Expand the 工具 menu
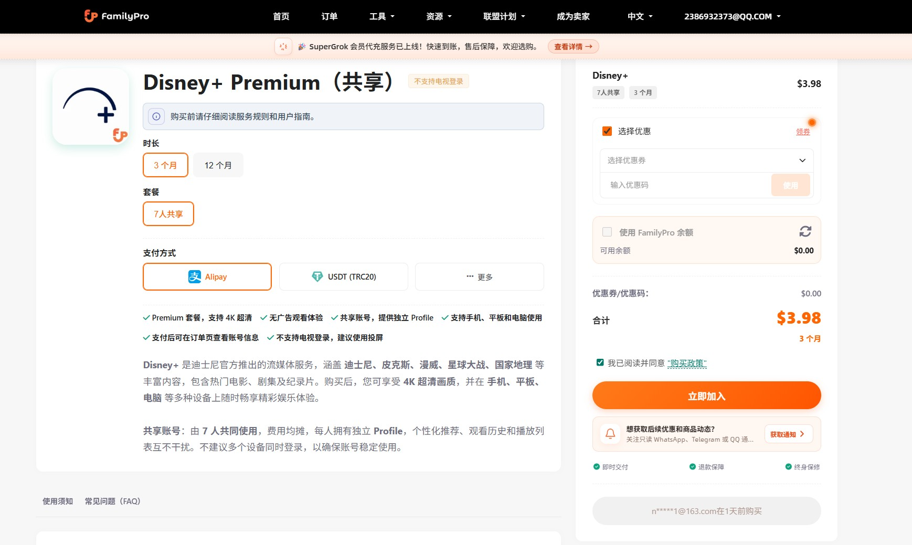The width and height of the screenshot is (912, 545). click(382, 16)
